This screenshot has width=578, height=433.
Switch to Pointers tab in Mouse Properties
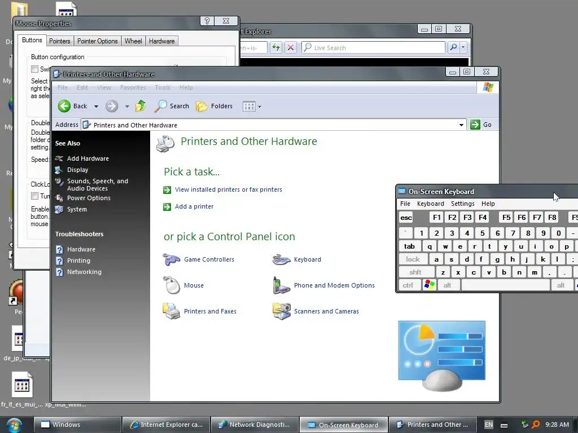59,41
